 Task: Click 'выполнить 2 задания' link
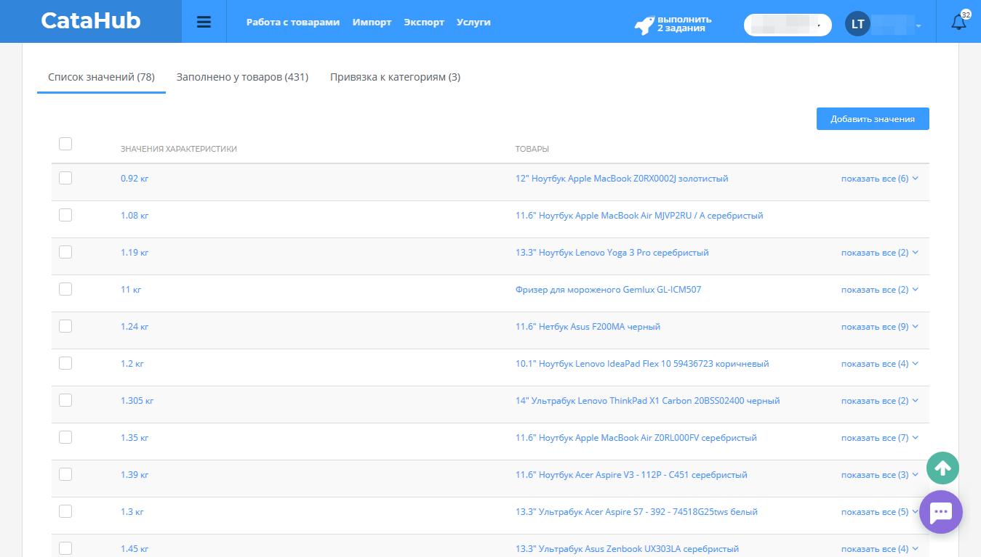684,24
